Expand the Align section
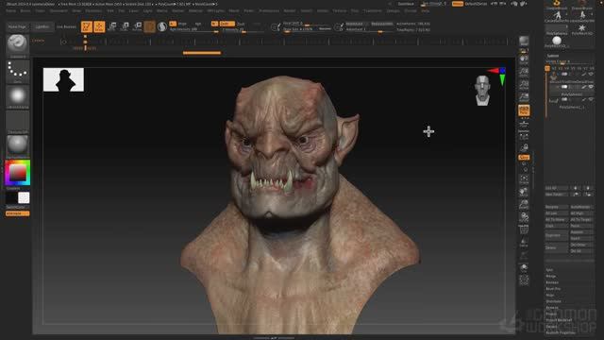Image resolution: width=604 pixels, height=340 pixels. [x=550, y=295]
